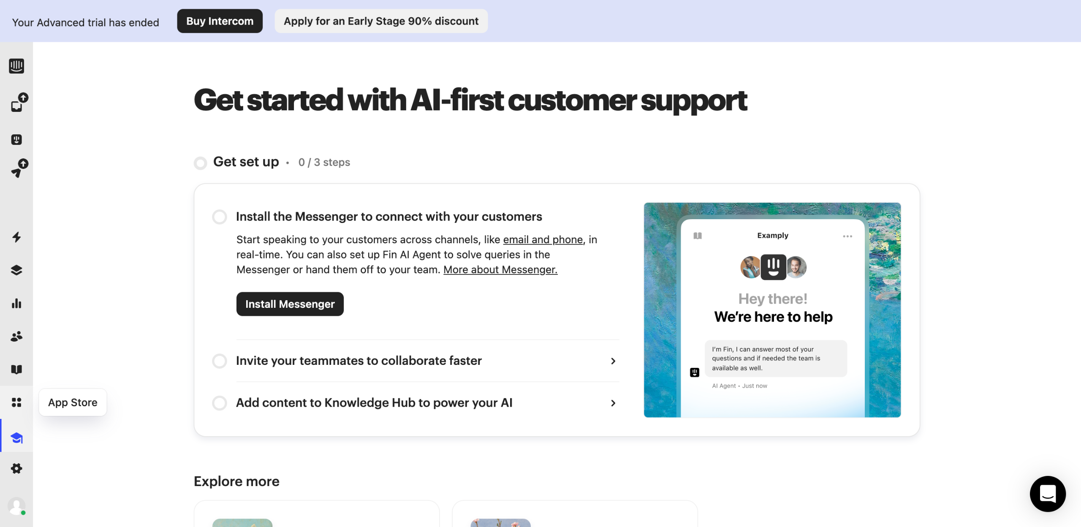The width and height of the screenshot is (1081, 527).
Task: Open the Contacts people icon
Action: 16,337
